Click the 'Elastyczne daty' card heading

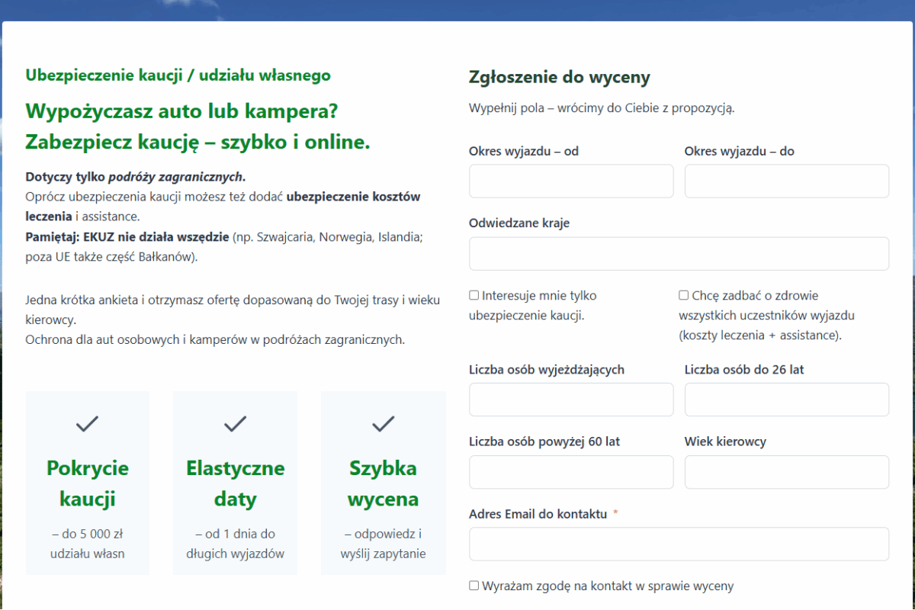coord(235,483)
